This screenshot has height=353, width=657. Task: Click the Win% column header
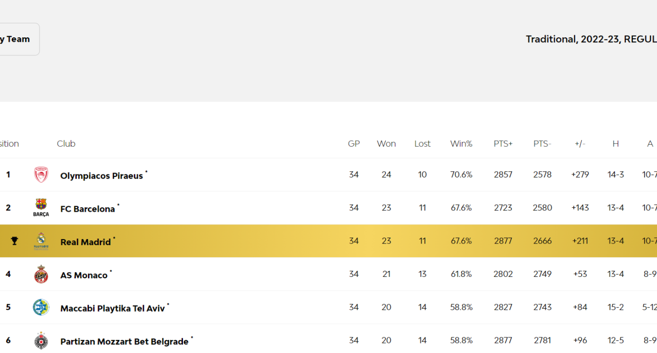pyautogui.click(x=461, y=144)
